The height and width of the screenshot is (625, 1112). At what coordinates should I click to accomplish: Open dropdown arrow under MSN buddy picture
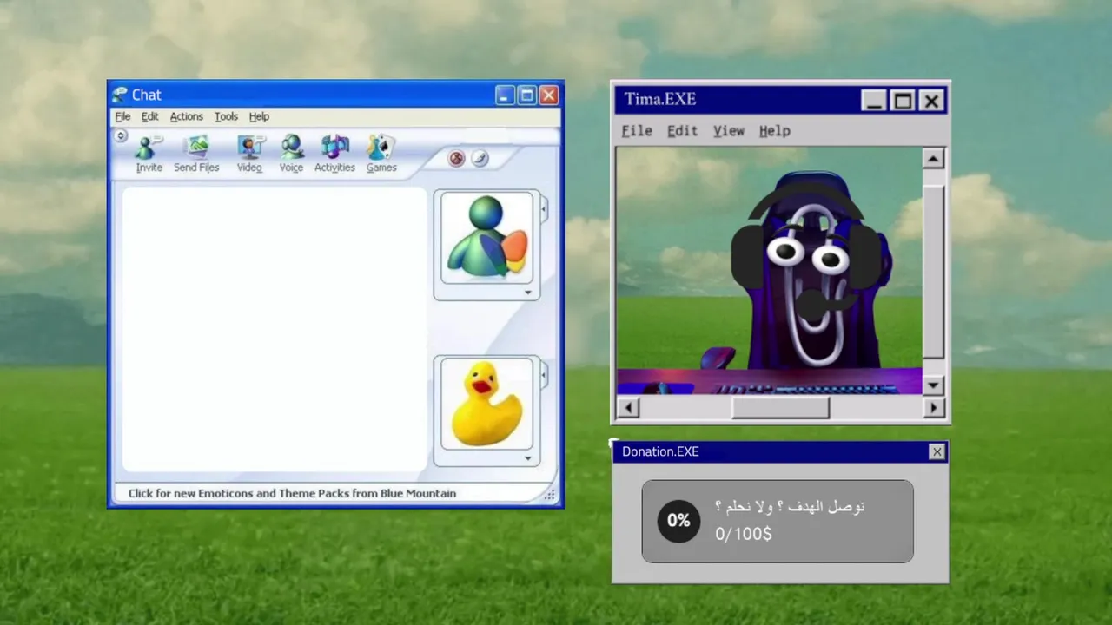[527, 293]
